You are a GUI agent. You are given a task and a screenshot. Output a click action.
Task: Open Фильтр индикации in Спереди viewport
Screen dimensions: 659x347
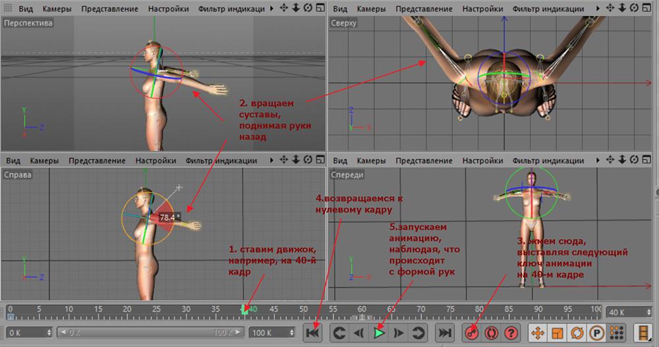click(548, 161)
